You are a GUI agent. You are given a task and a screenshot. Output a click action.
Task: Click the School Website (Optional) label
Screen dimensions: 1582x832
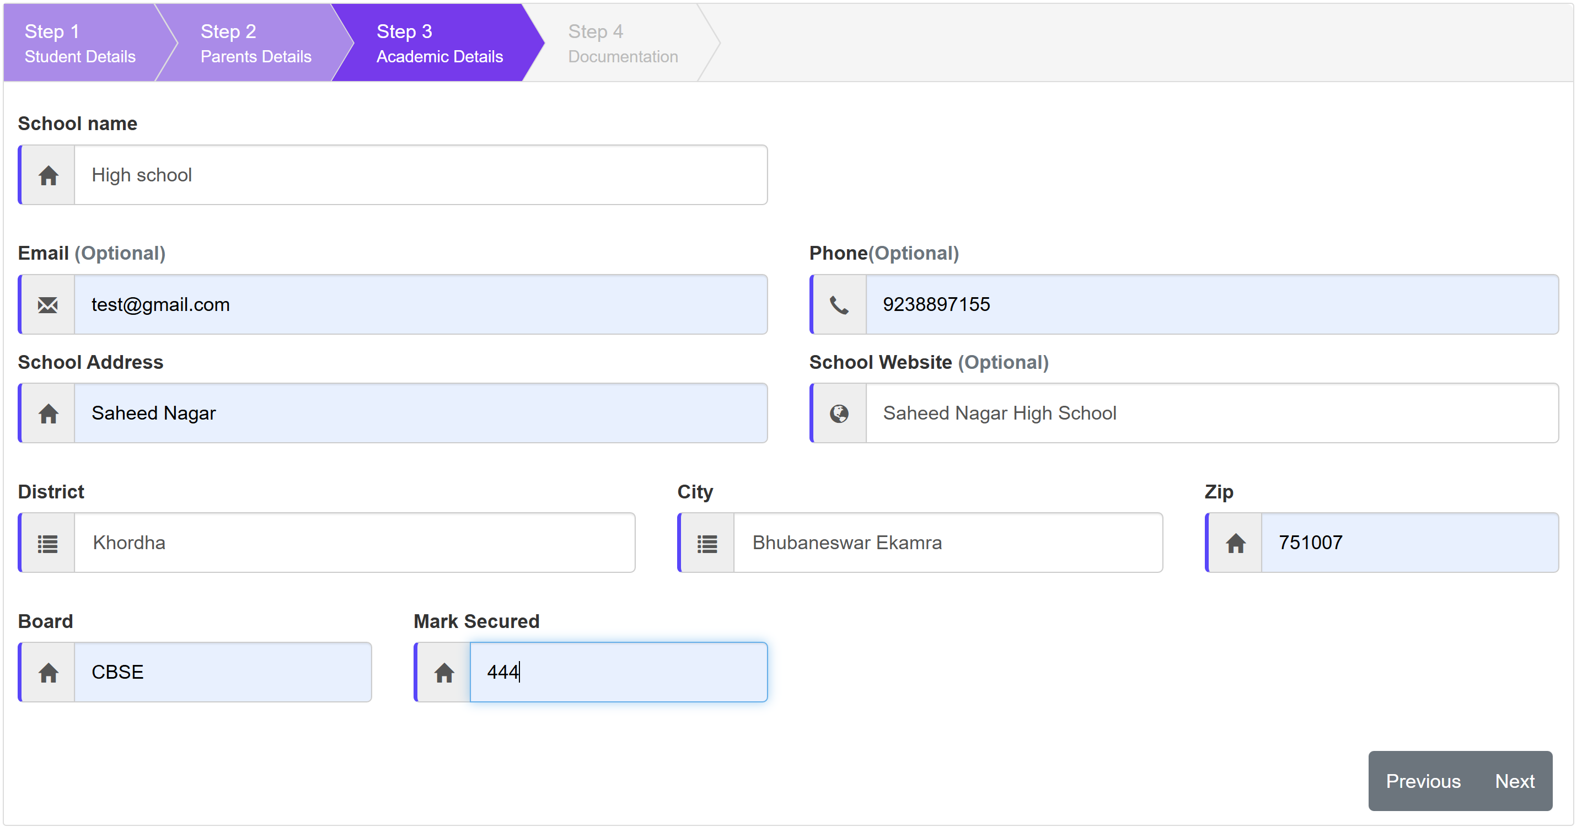coord(929,362)
